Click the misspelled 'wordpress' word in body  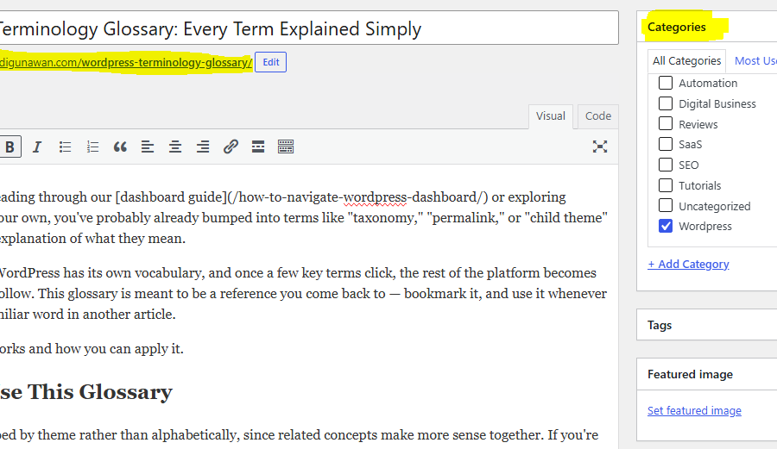tap(376, 197)
